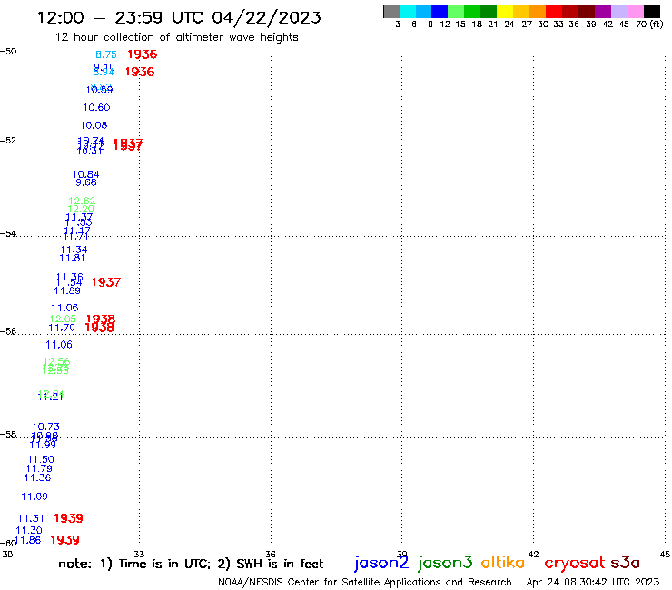
Task: Click the note 'Time is in UTC; SWH is in feet'
Action: 191,564
